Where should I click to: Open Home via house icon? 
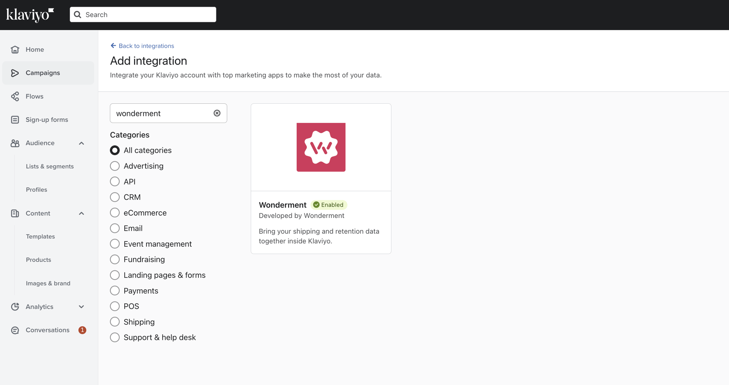pyautogui.click(x=15, y=49)
